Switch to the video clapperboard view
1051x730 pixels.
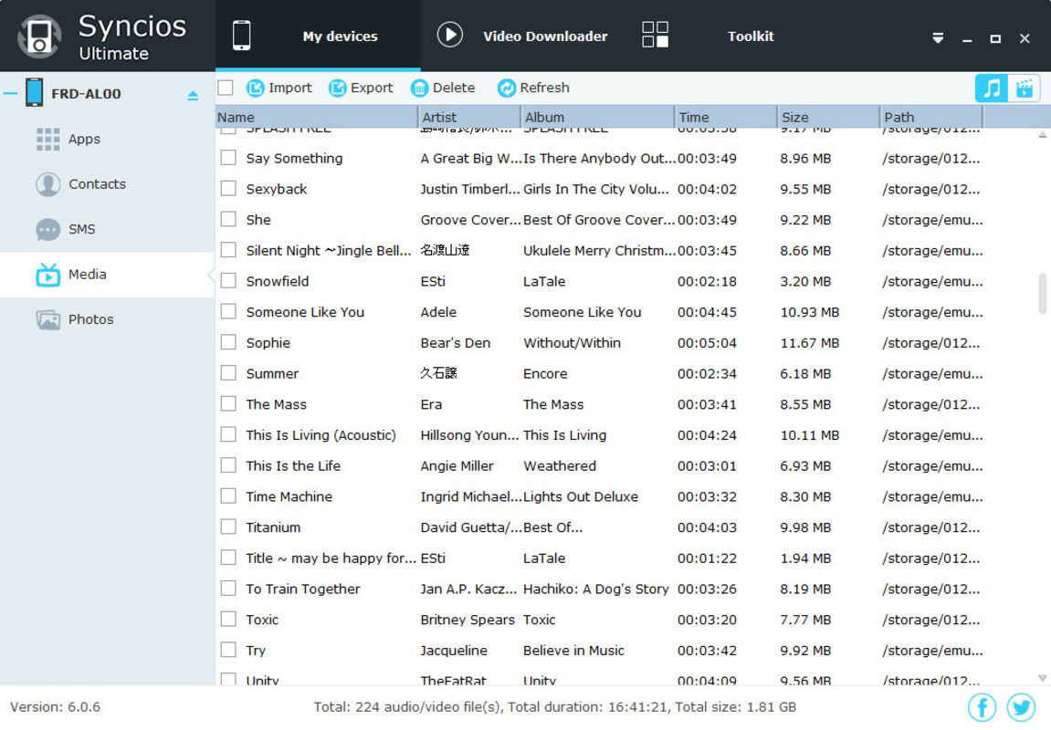[x=1025, y=88]
